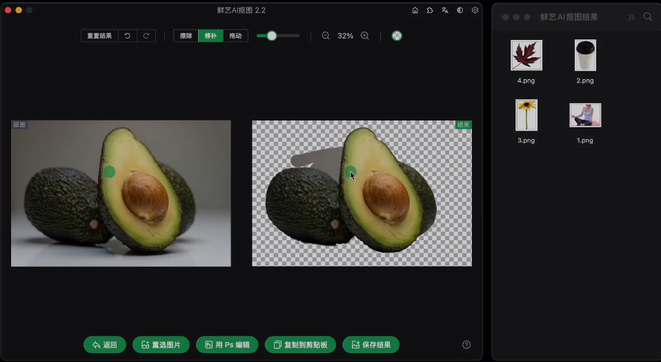Click the 2.png file name

pos(585,81)
